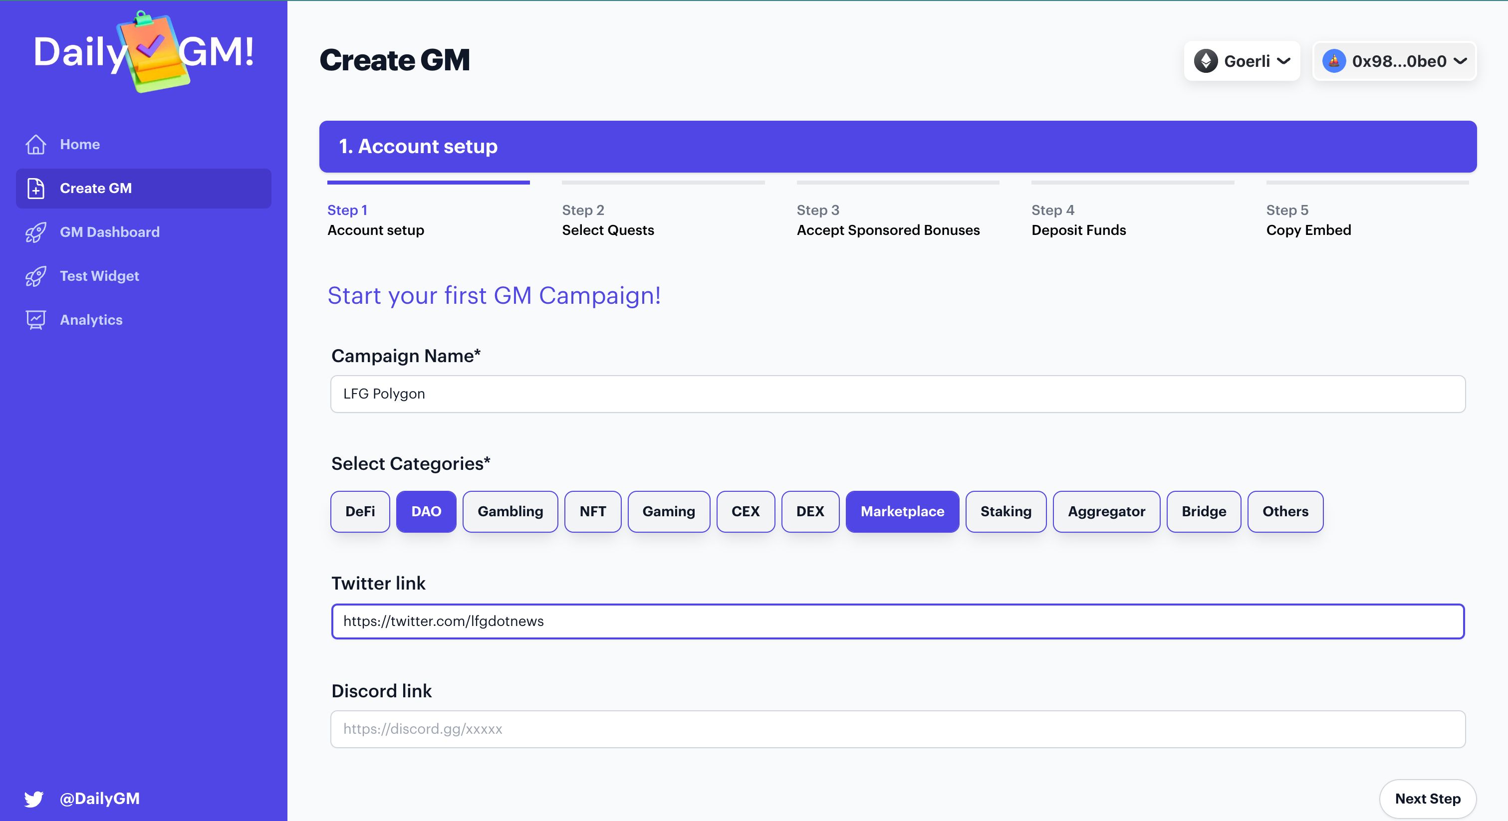
Task: Navigate to Step 2 Select Quests tab
Action: [608, 219]
